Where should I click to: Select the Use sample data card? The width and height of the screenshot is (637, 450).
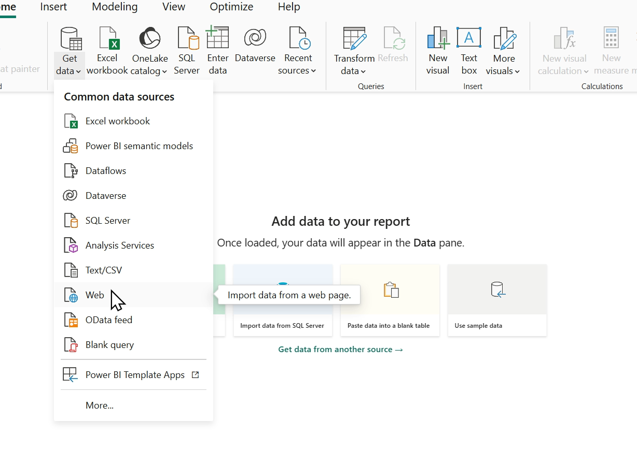[x=496, y=300]
